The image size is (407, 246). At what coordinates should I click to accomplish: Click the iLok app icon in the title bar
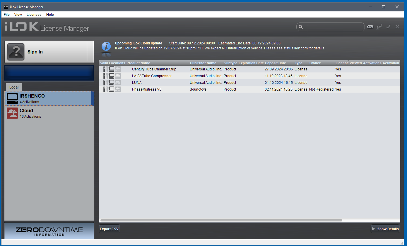pyautogui.click(x=6, y=7)
